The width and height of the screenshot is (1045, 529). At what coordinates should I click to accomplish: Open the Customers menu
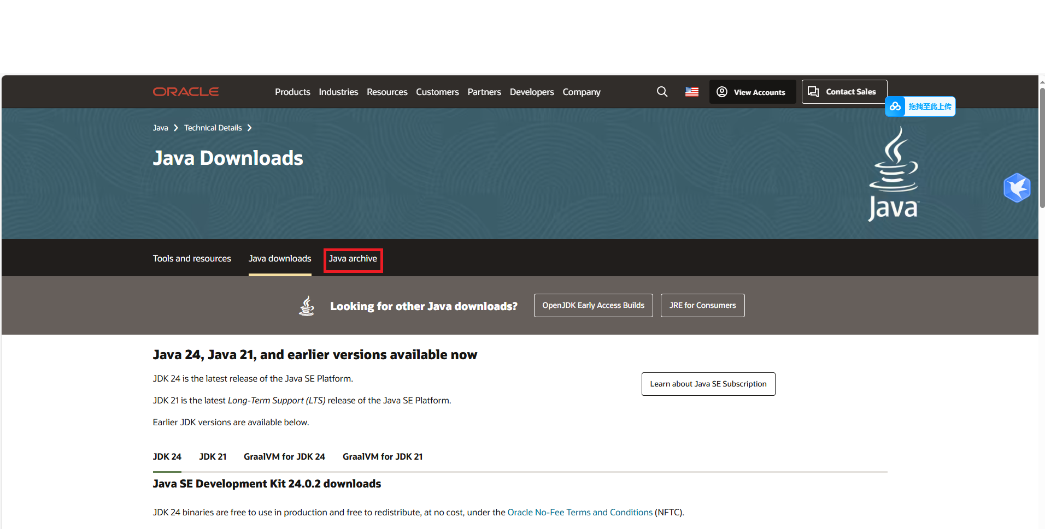pyautogui.click(x=437, y=92)
